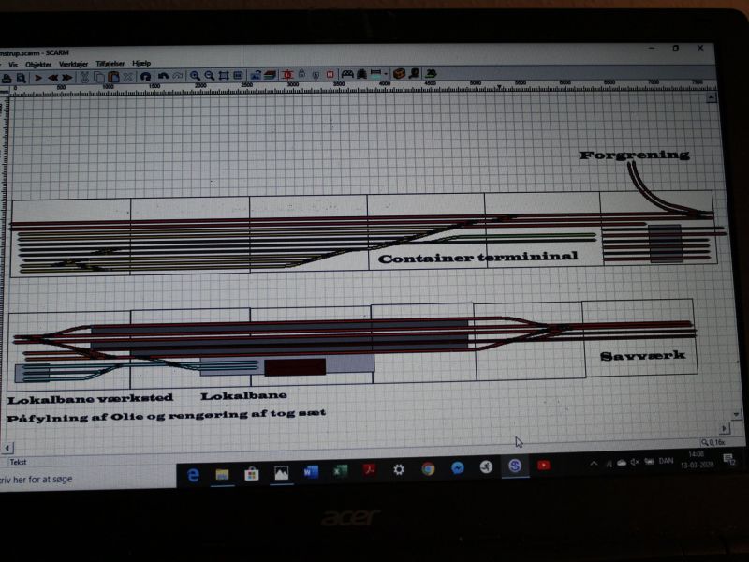Open Google Chrome from the taskbar

tap(428, 468)
